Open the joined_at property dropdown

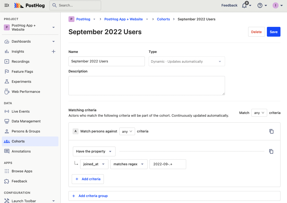(94, 164)
